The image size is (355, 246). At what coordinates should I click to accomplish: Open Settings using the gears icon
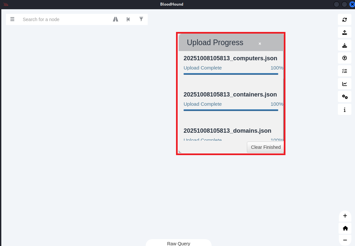click(344, 97)
